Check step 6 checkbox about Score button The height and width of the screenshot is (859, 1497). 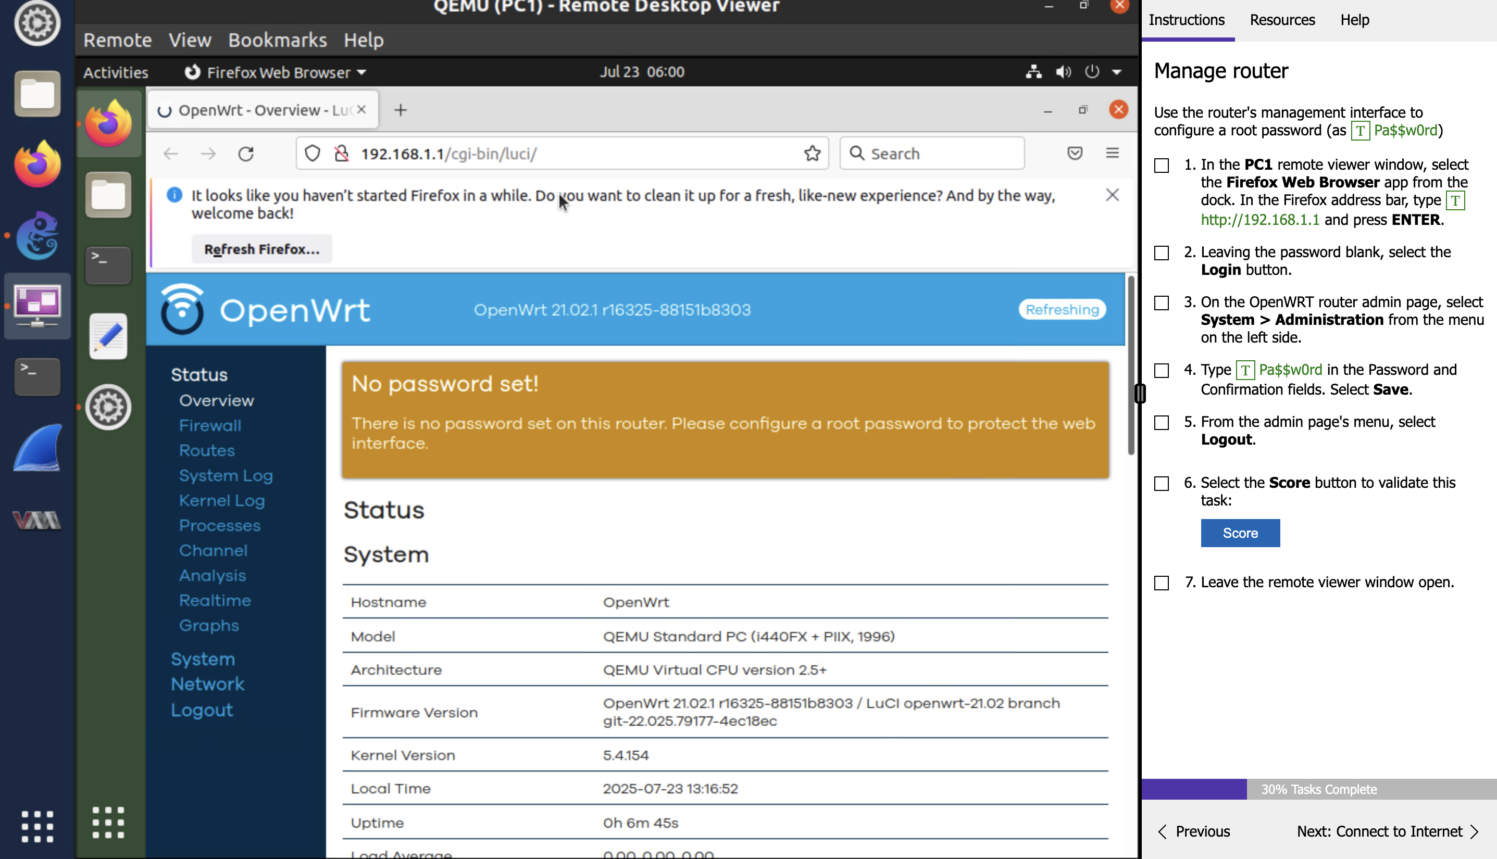1161,484
